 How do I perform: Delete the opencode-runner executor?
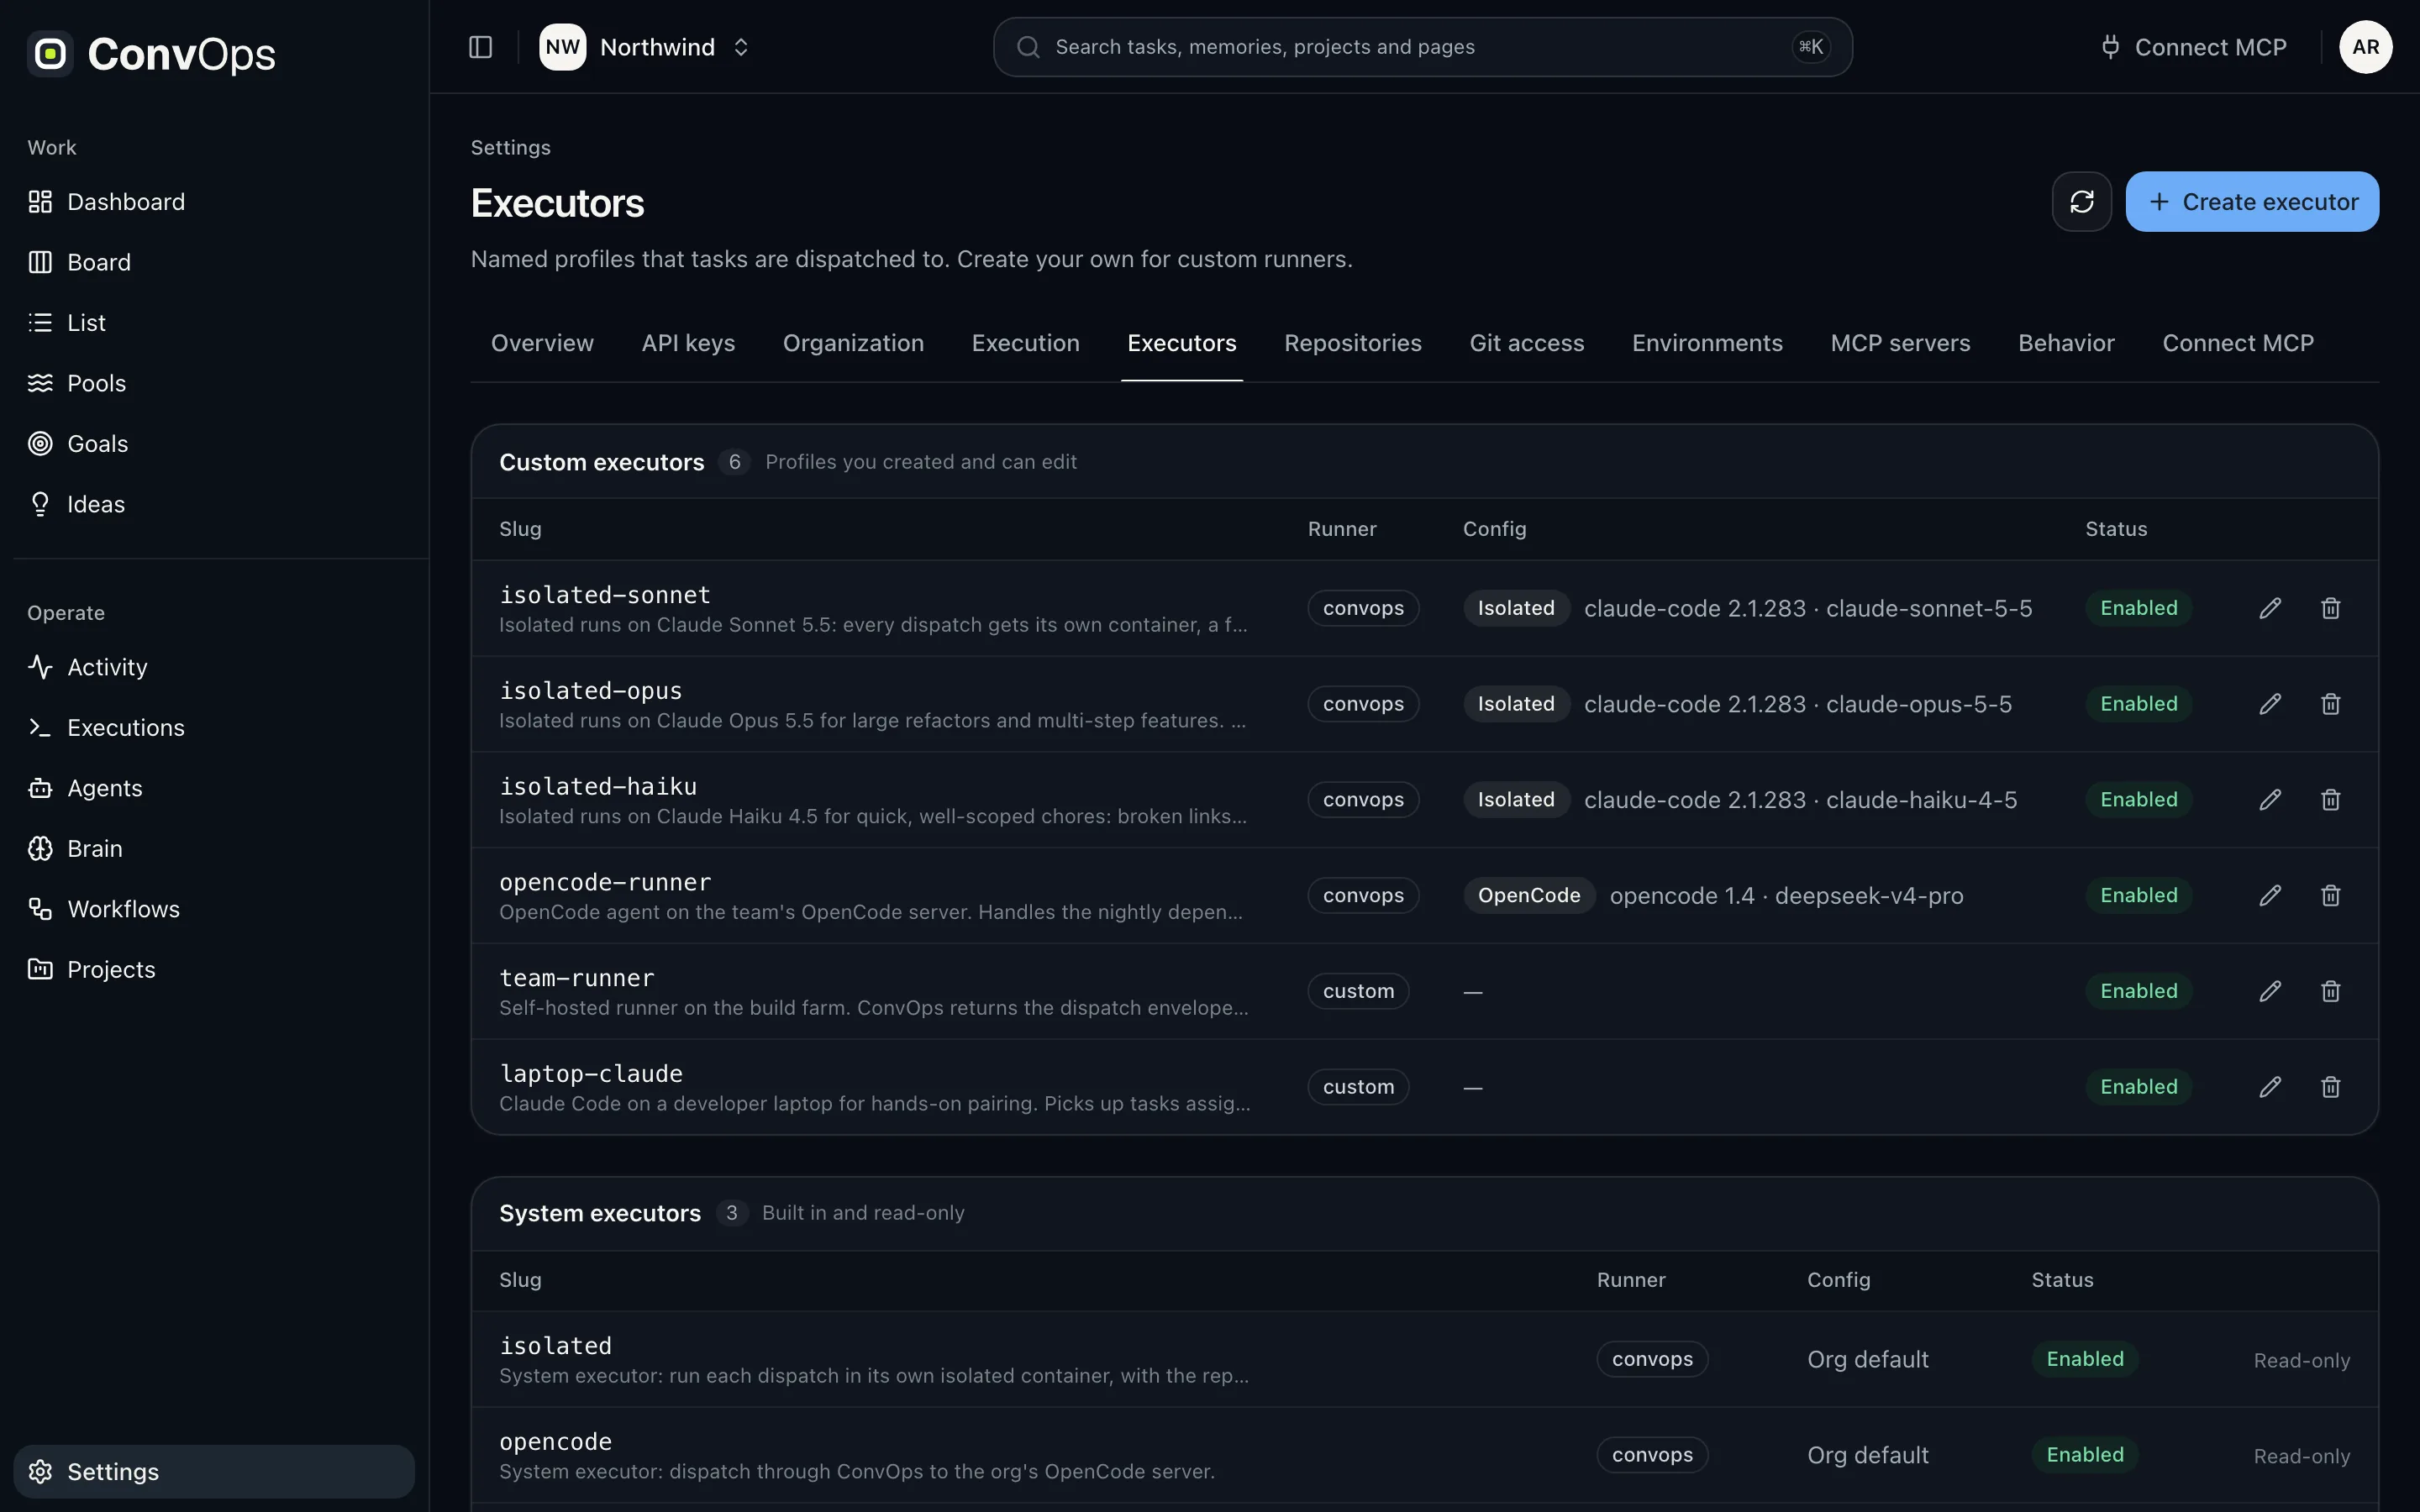(2330, 896)
